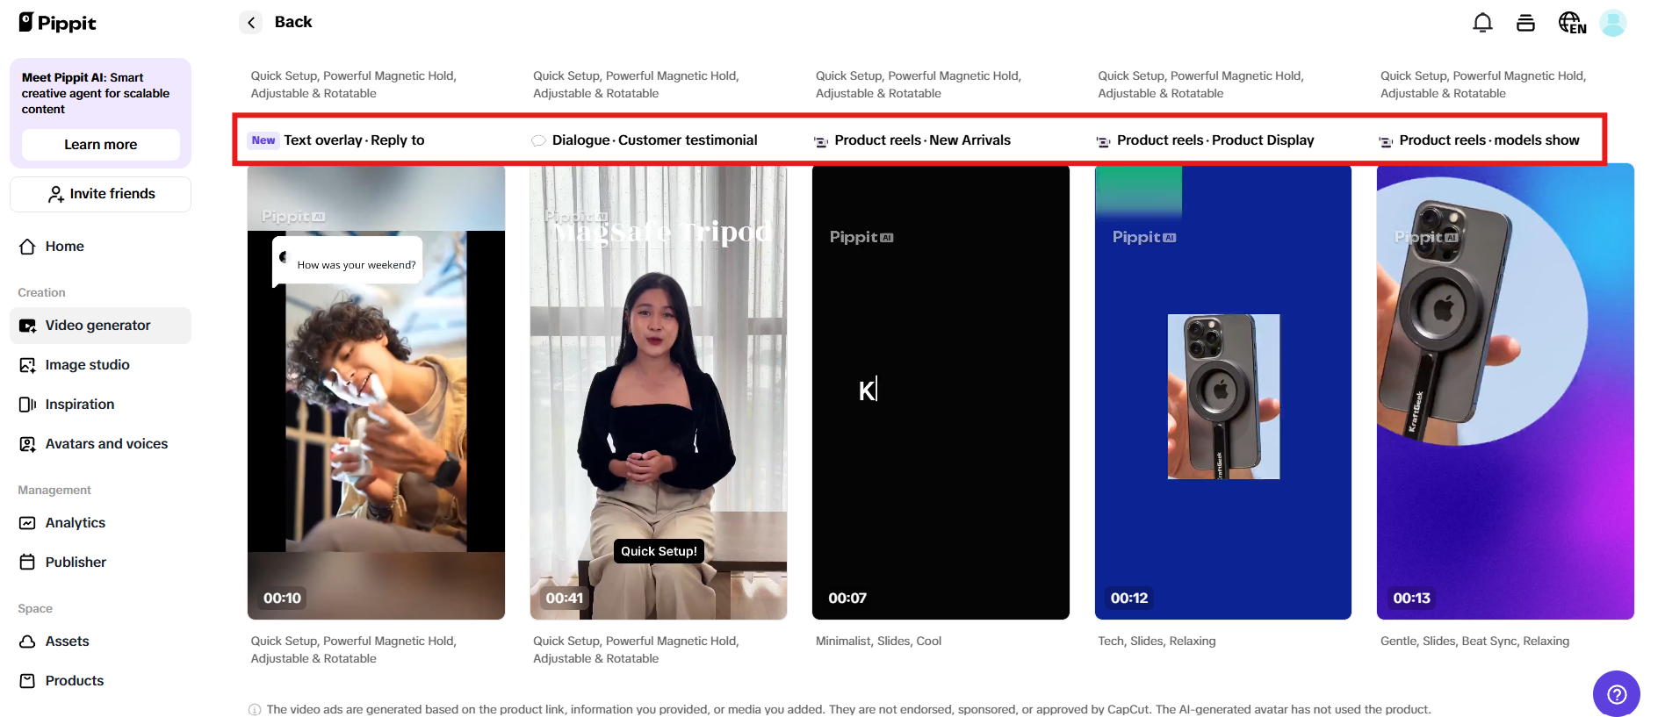The image size is (1665, 717).
Task: Click Dialogue · Customer testimonial label
Action: [x=654, y=140]
